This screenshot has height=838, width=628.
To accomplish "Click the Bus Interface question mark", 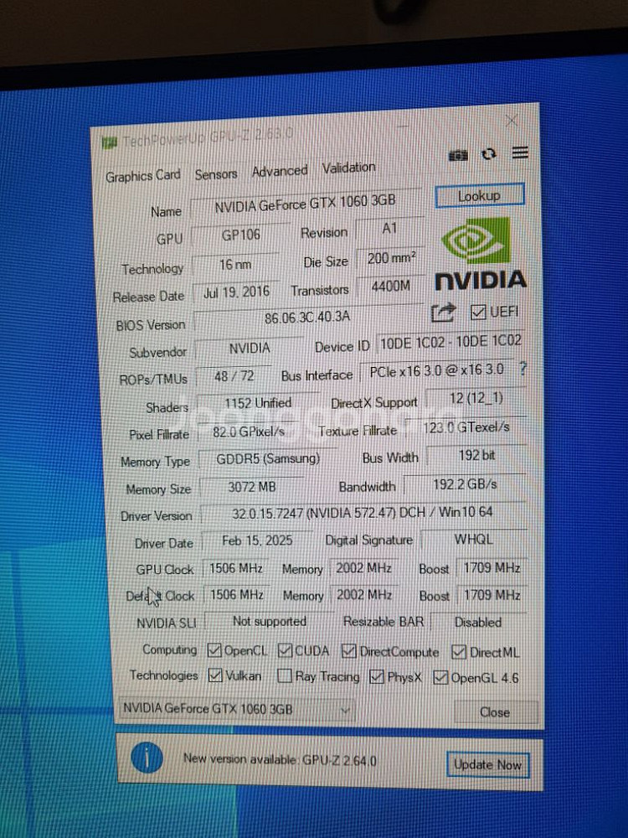I will (522, 368).
